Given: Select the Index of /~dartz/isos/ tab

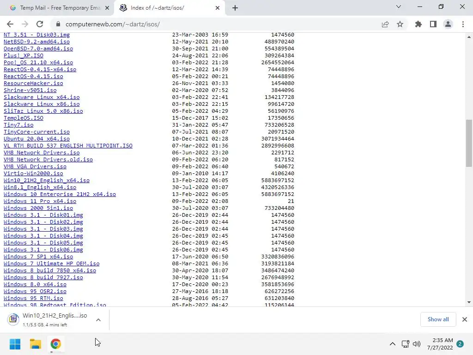Looking at the screenshot, I should [169, 8].
